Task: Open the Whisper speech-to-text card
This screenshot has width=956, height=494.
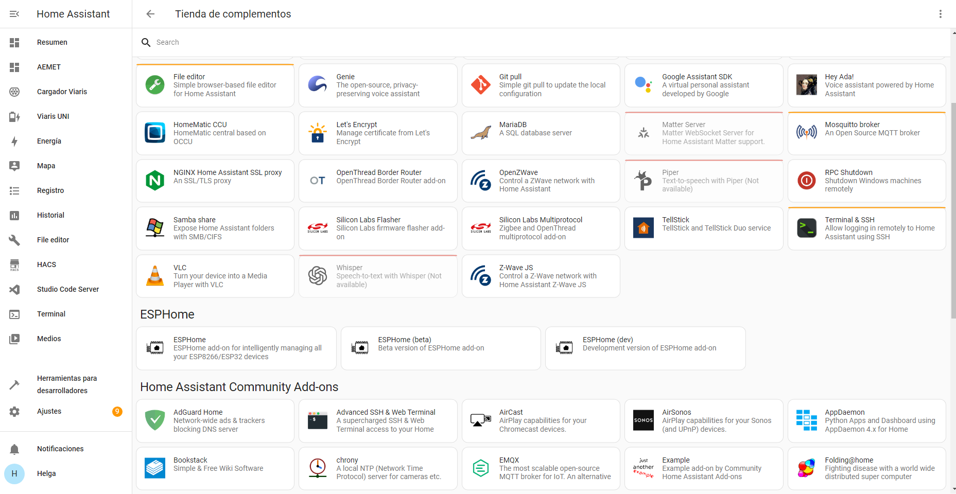Action: 378,276
